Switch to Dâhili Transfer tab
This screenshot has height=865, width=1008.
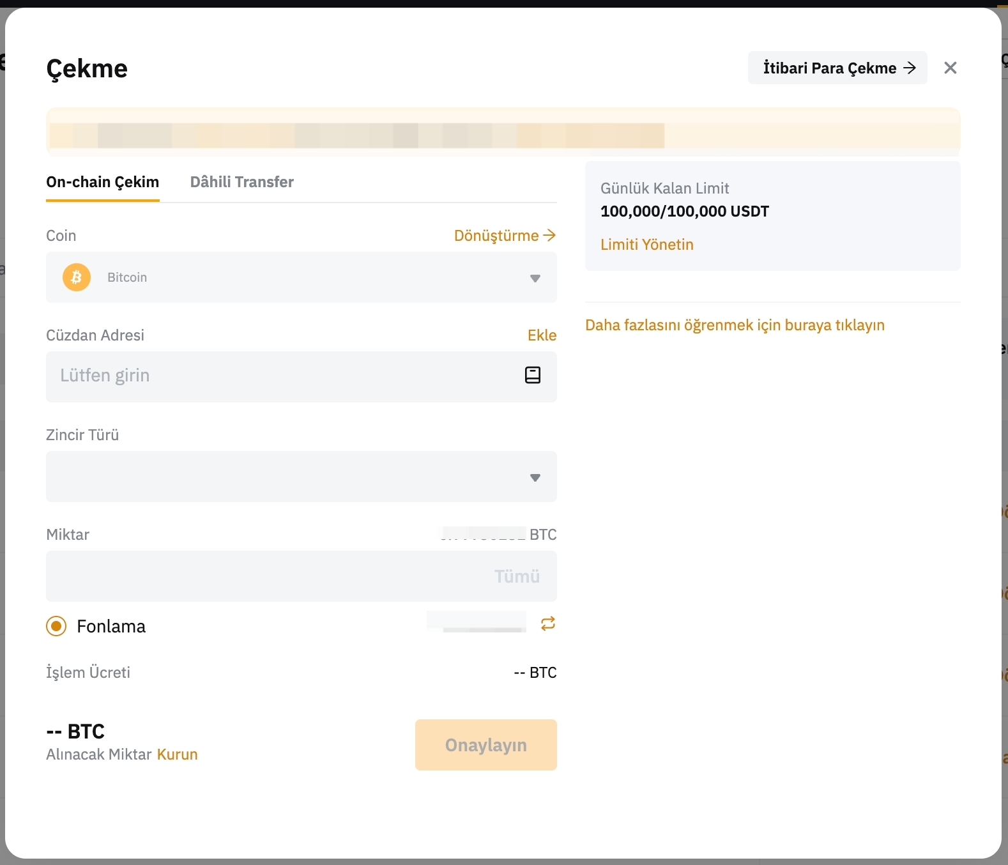tap(241, 182)
